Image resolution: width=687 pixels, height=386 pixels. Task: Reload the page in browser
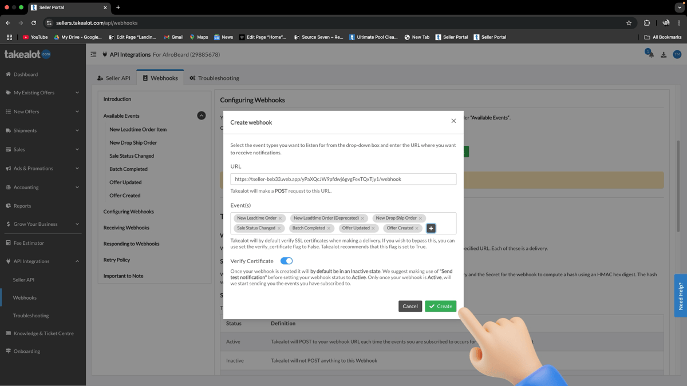(34, 23)
